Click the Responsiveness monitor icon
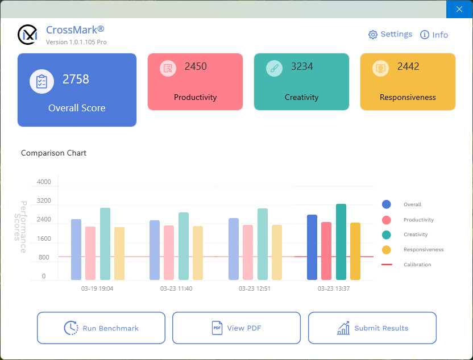Viewport: 473px width, 360px height. tap(380, 68)
